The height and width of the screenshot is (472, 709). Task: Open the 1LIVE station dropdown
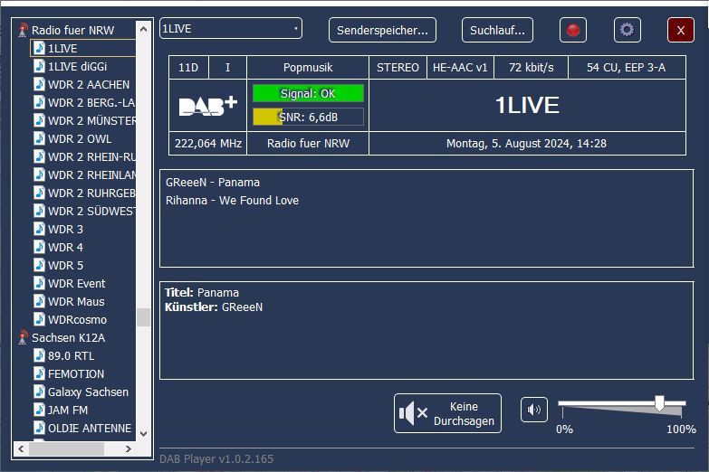tap(230, 29)
